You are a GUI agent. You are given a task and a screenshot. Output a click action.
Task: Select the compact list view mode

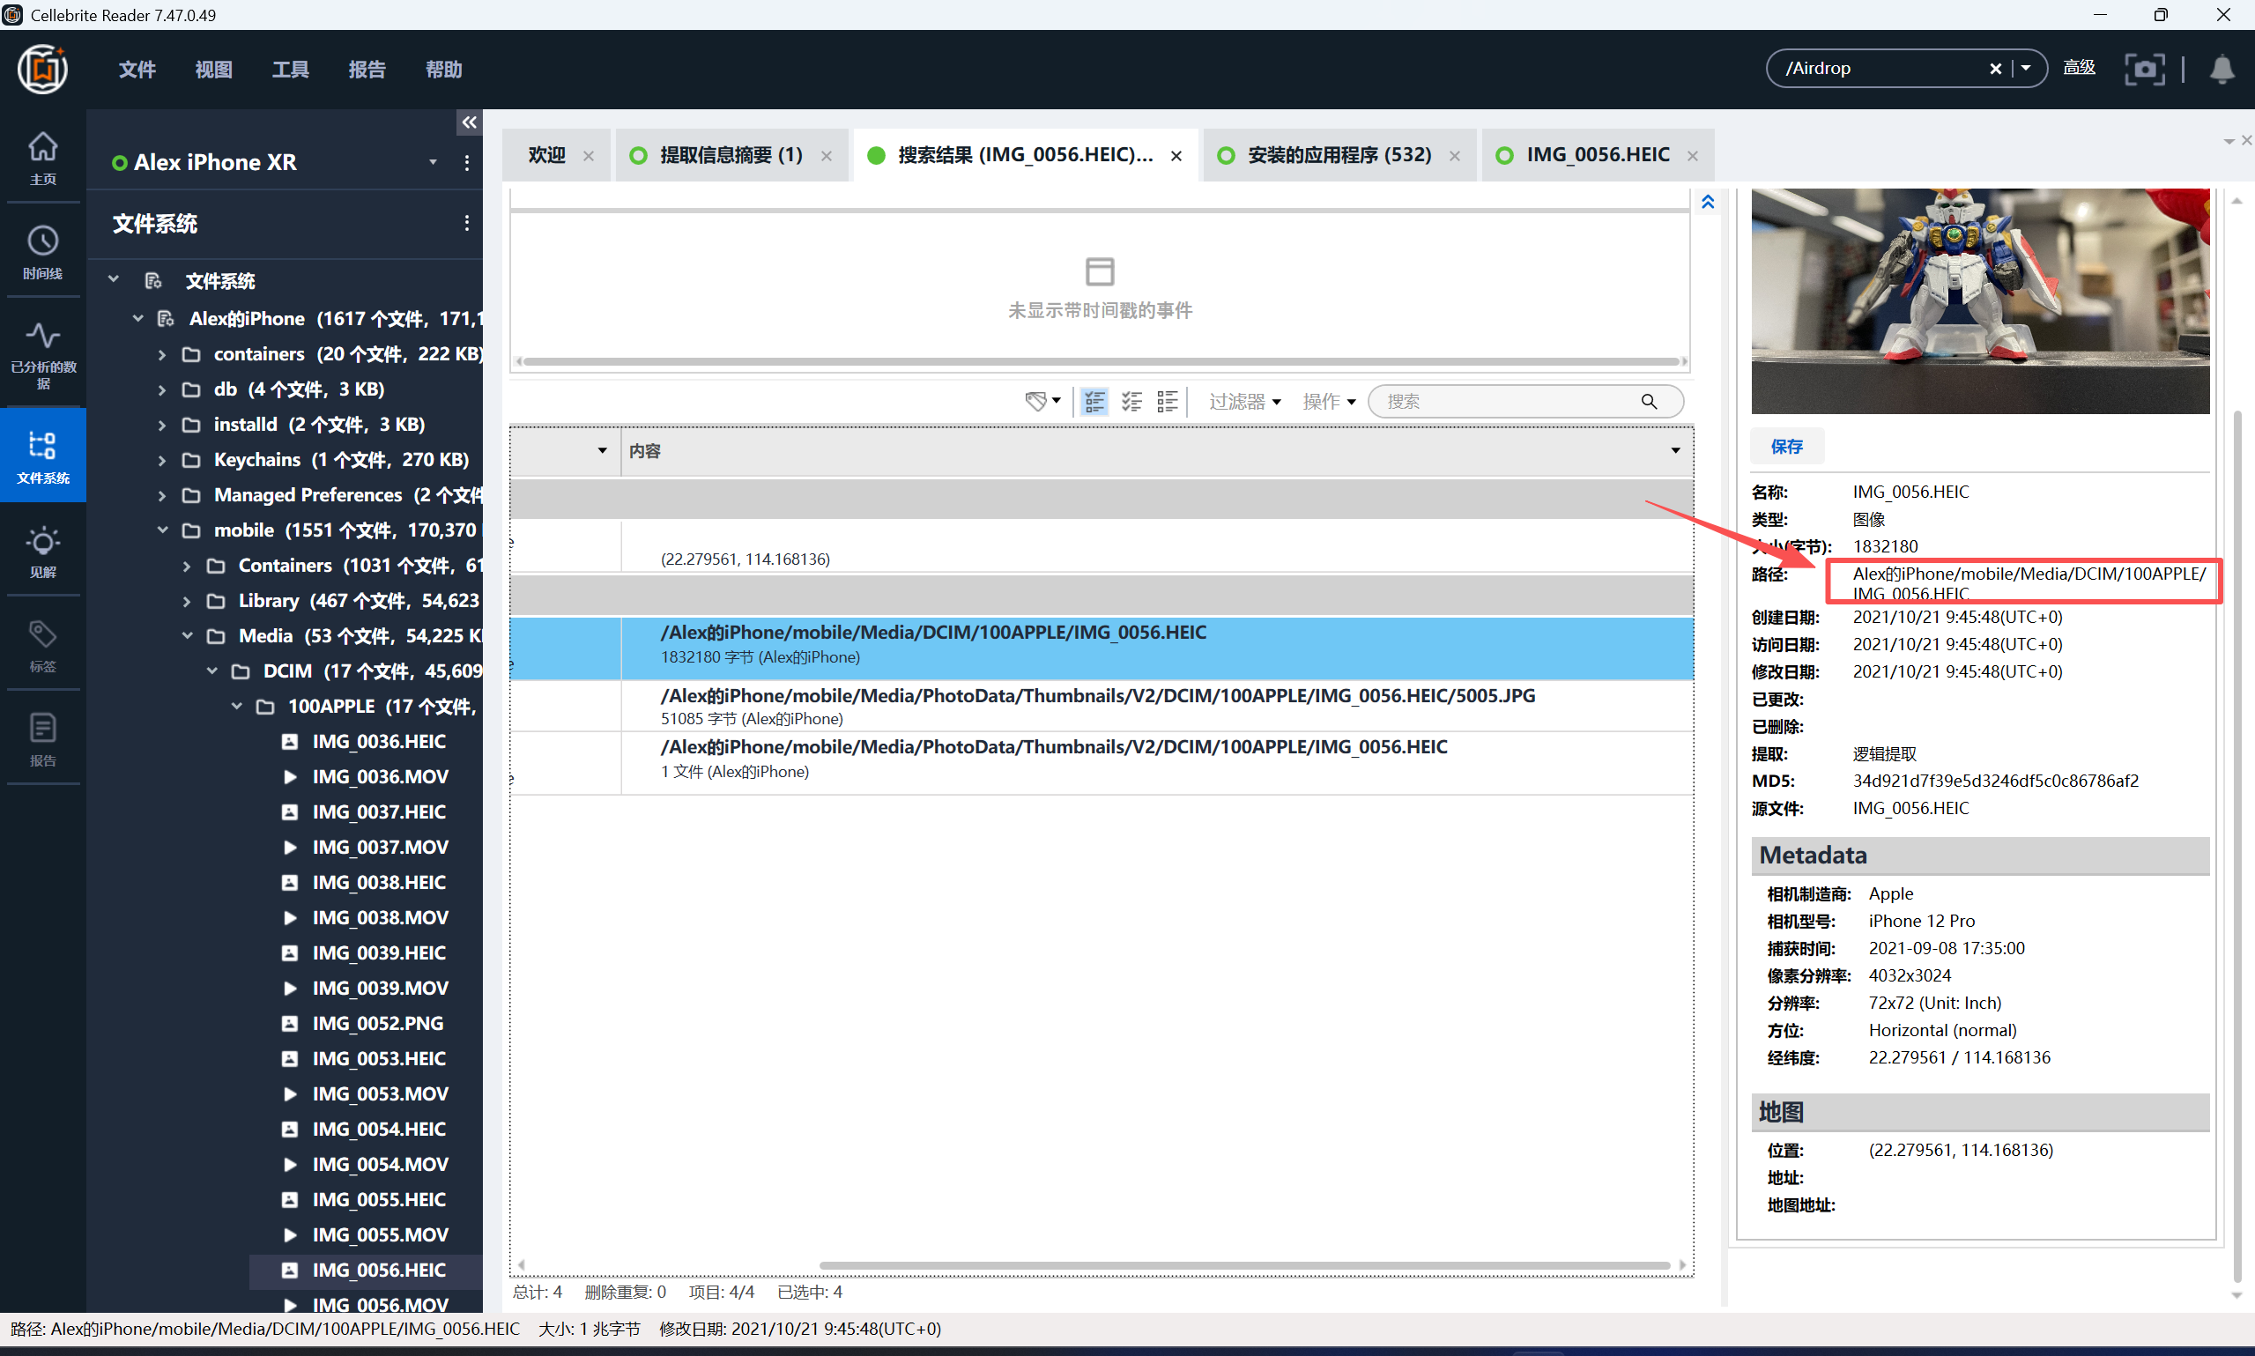(x=1167, y=401)
